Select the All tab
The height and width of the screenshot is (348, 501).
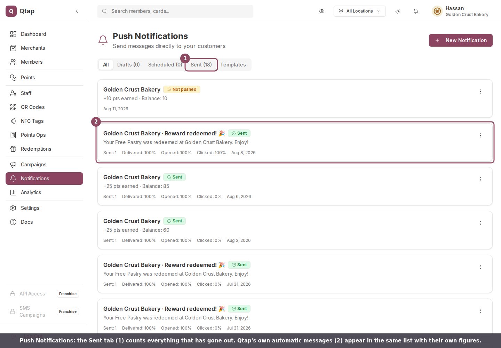click(106, 65)
